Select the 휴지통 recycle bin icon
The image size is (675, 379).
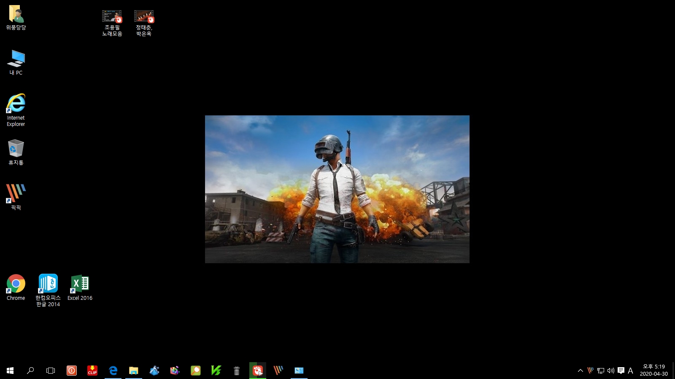coord(16,152)
